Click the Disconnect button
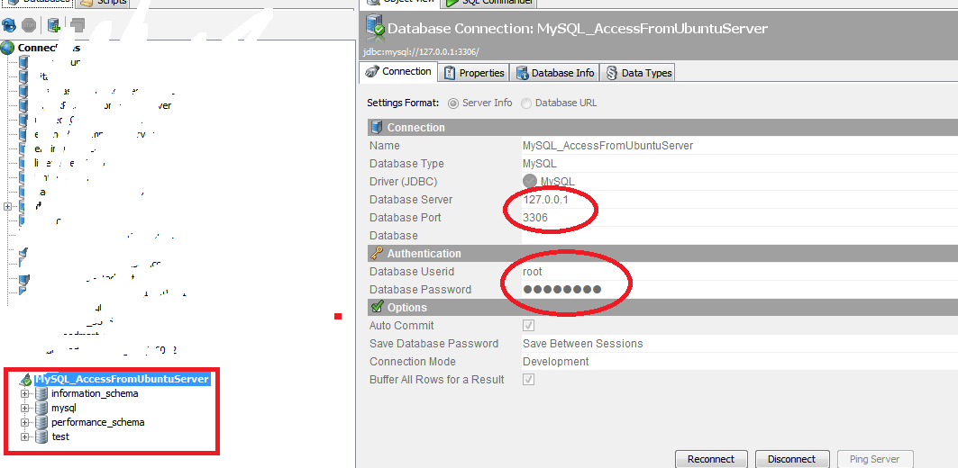 (792, 459)
